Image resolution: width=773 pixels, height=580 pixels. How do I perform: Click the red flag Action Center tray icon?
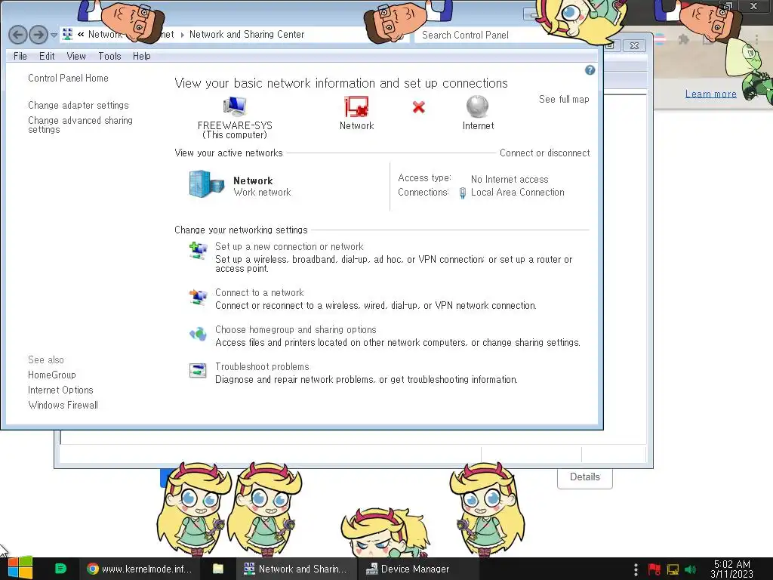coord(654,569)
